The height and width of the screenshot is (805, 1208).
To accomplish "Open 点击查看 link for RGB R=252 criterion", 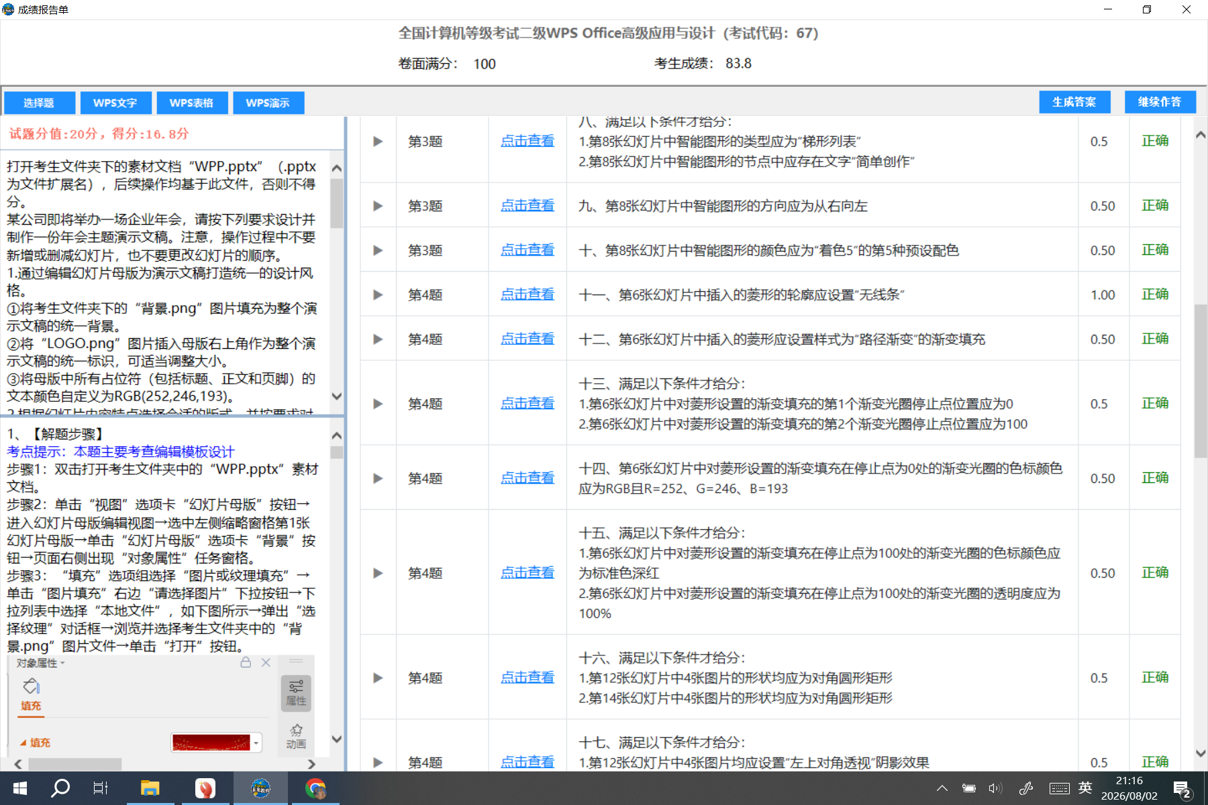I will [527, 478].
